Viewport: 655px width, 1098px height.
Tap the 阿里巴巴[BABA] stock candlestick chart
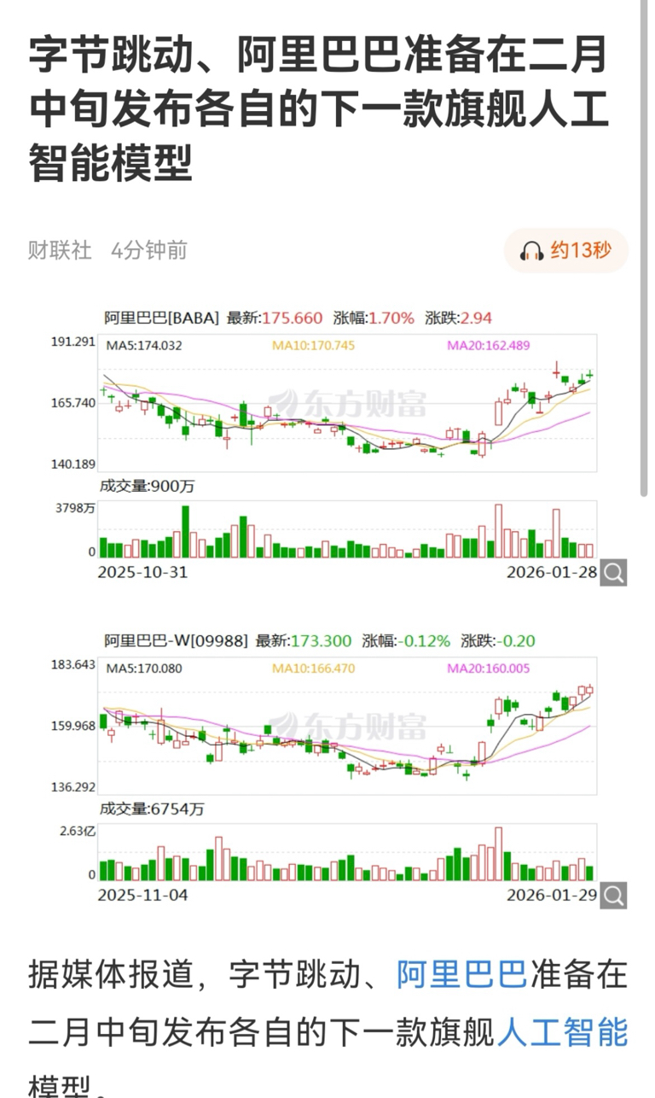pyautogui.click(x=348, y=403)
